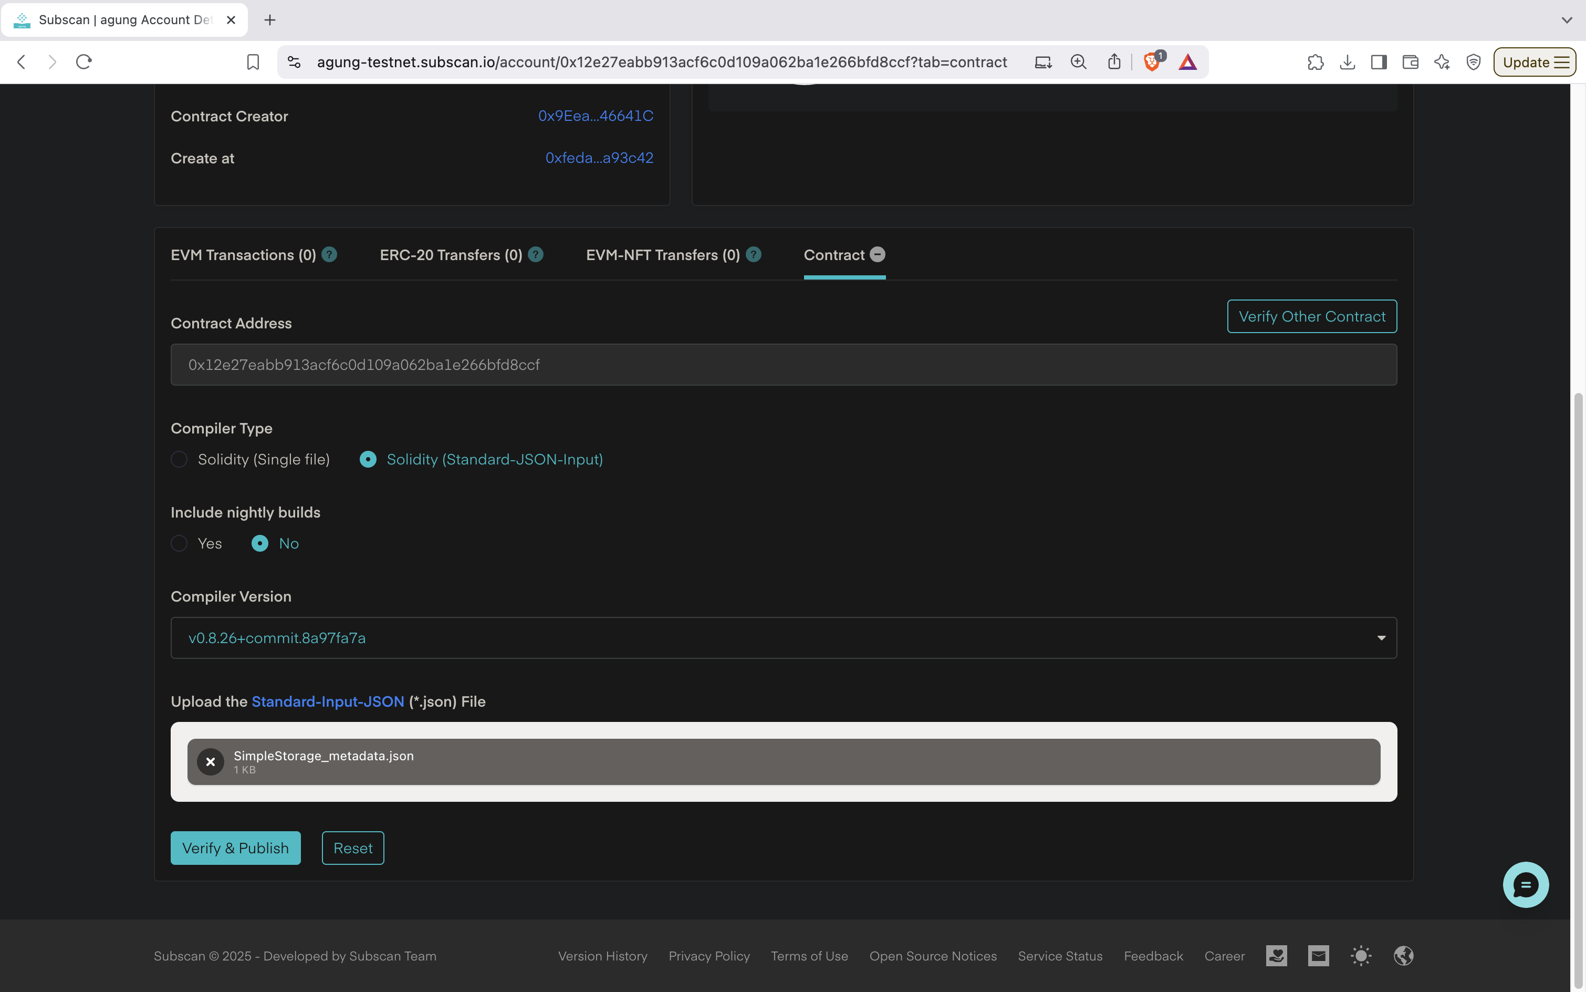Switch to the EVM-NFT Transfers tab
The image size is (1586, 992).
662,254
